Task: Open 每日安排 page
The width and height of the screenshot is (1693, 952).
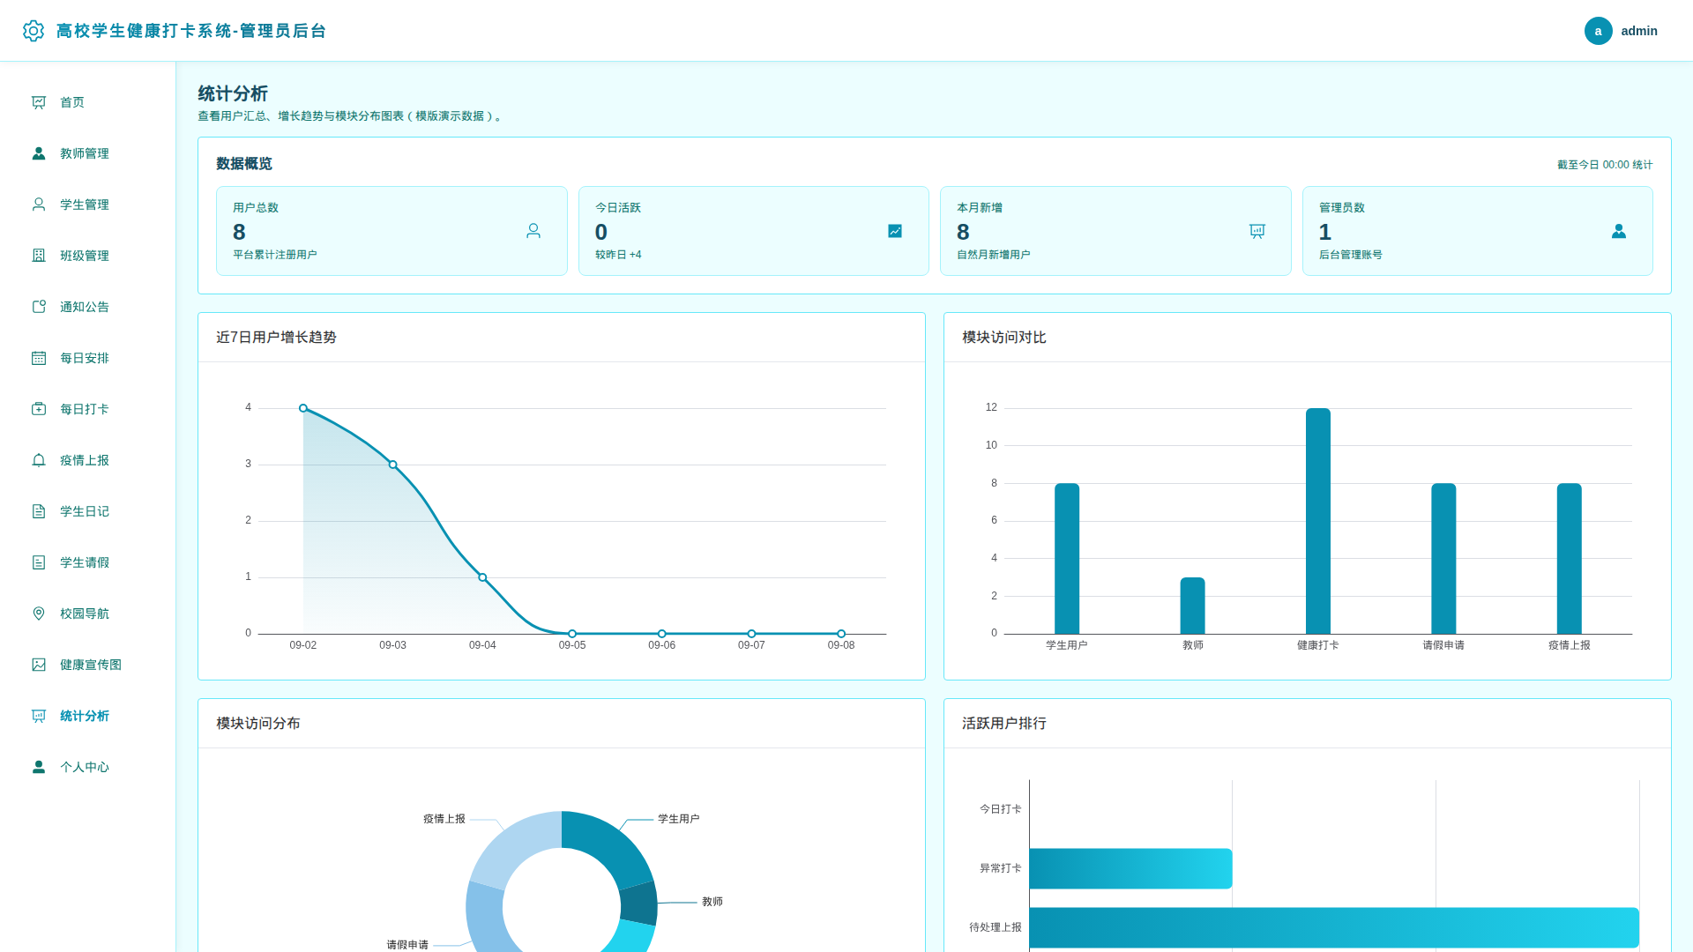Action: [88, 358]
